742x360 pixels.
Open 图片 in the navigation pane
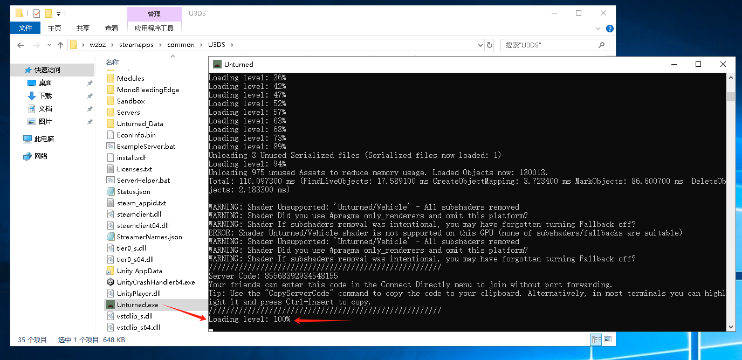click(x=45, y=122)
